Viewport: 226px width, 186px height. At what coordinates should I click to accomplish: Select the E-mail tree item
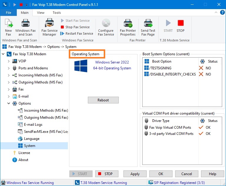[x=24, y=96]
